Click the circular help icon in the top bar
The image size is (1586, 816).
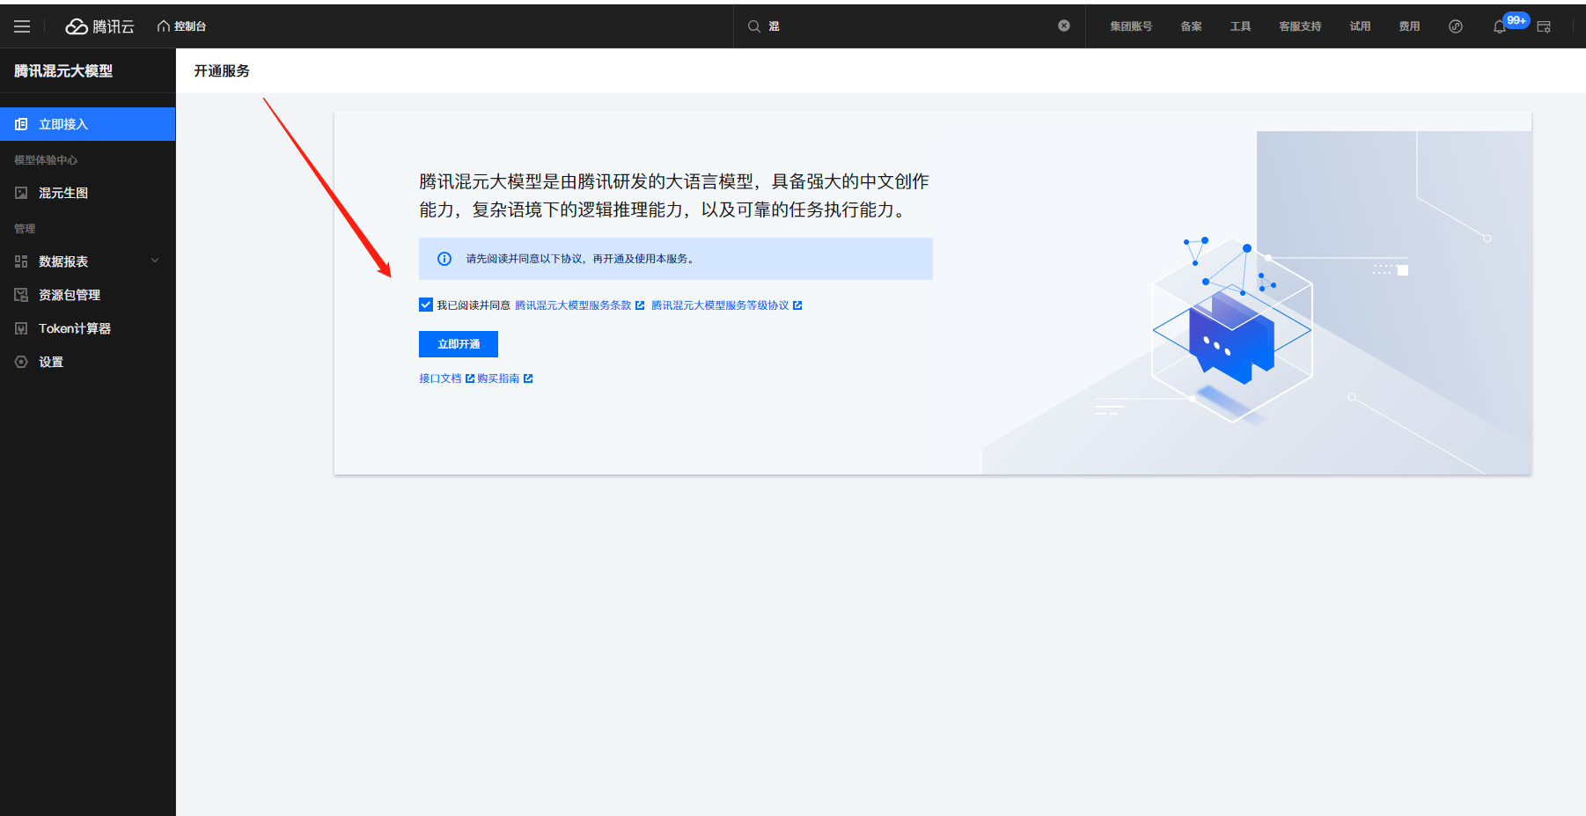[1456, 26]
